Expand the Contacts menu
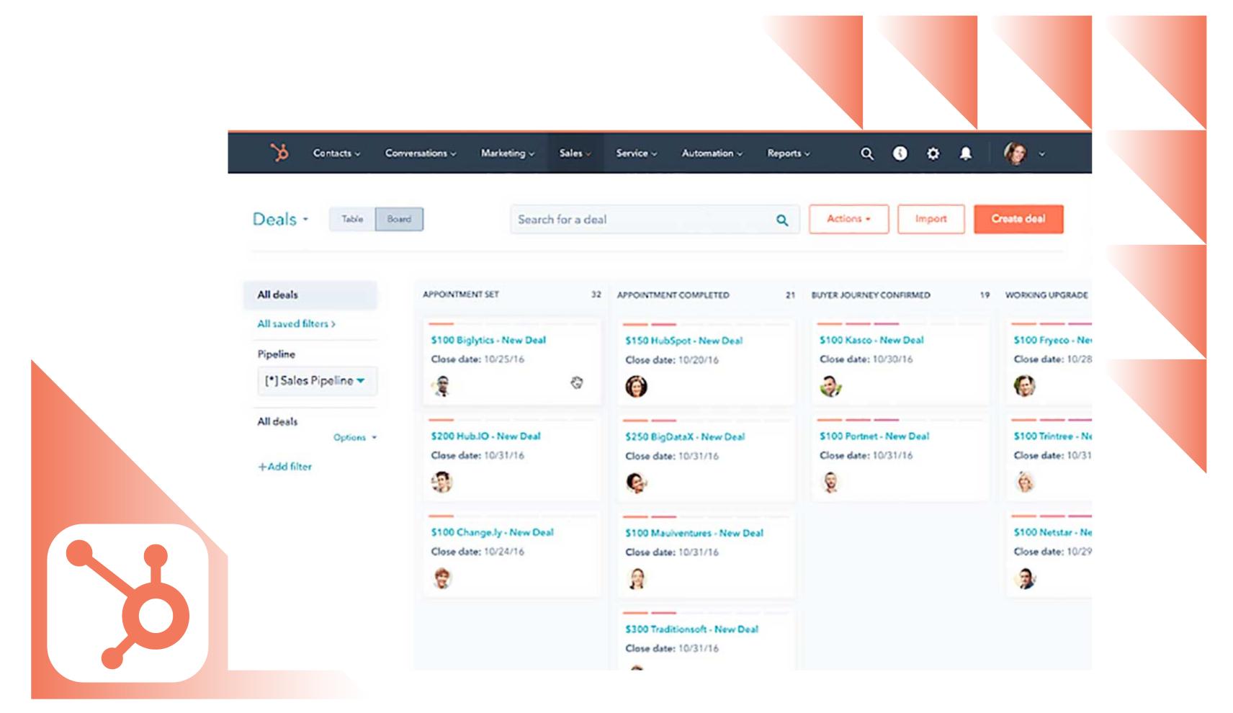1233x713 pixels. [x=336, y=153]
